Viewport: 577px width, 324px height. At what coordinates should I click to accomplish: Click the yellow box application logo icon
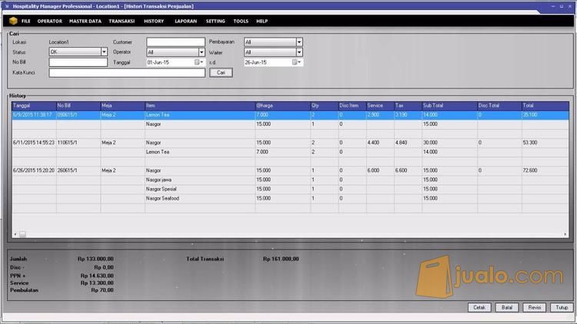[x=13, y=21]
